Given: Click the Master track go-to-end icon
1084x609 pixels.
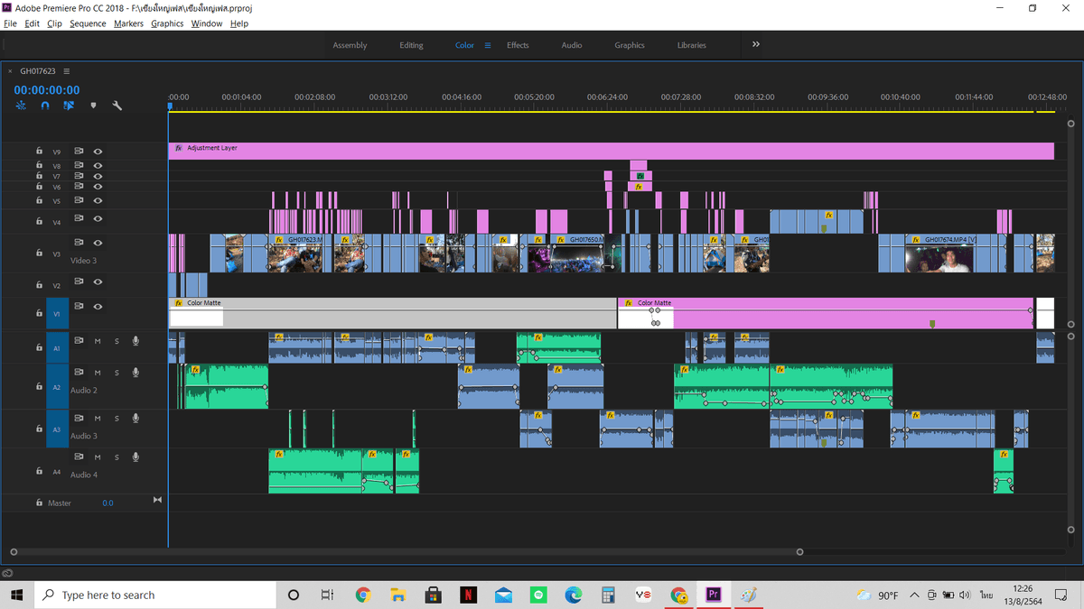Looking at the screenshot, I should [157, 501].
